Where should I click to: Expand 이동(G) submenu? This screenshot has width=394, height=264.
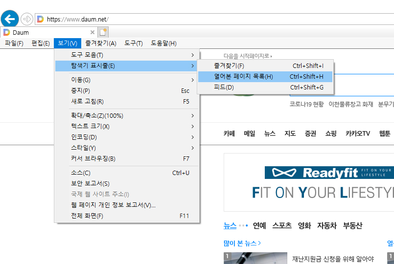pyautogui.click(x=127, y=80)
